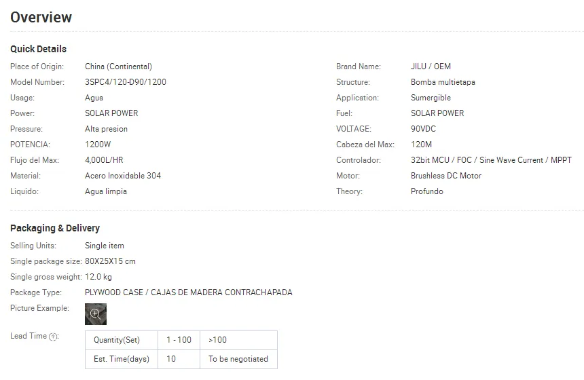Viewport: 584px width, 380px height.
Task: Click the 32bit MCU controller description
Action: point(491,160)
